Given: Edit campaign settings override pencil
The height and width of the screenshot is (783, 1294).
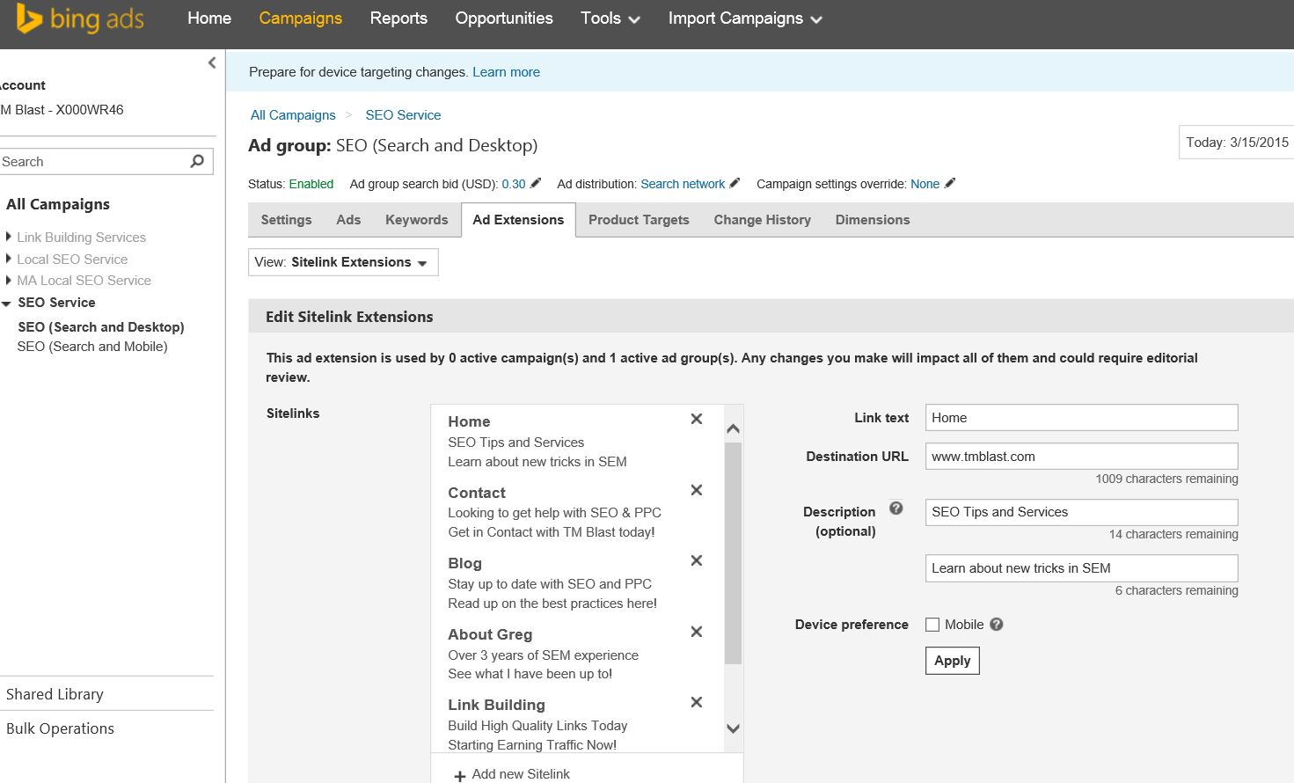Looking at the screenshot, I should (x=950, y=183).
